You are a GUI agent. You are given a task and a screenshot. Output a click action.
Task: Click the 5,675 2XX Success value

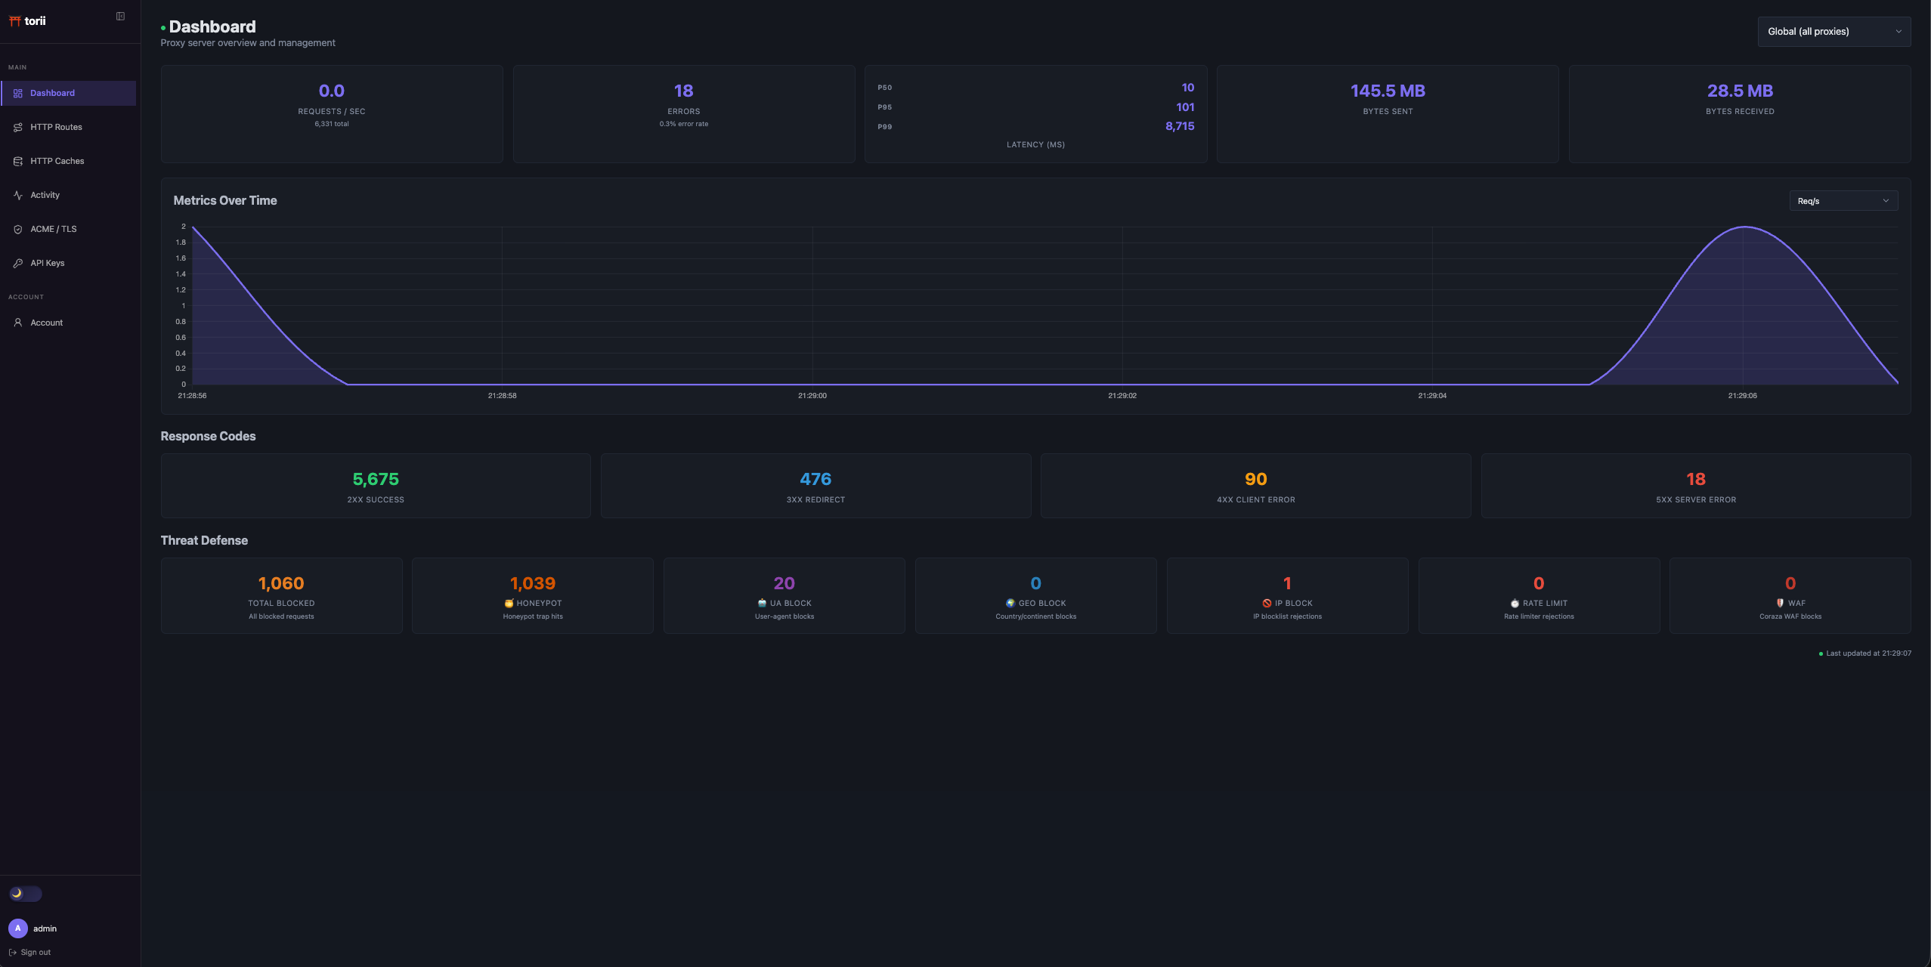pos(376,480)
